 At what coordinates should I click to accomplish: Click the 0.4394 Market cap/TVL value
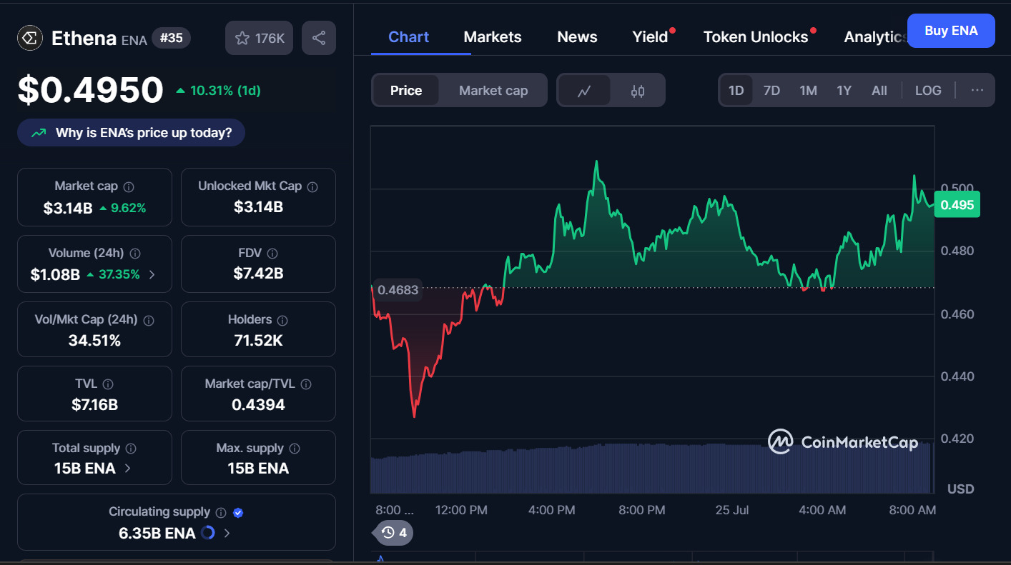[x=258, y=405]
